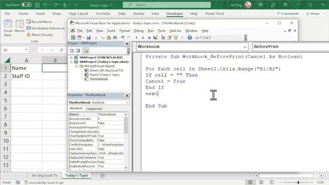
Task: Close the Properties - ThisWorkbook pane
Action: point(127,96)
